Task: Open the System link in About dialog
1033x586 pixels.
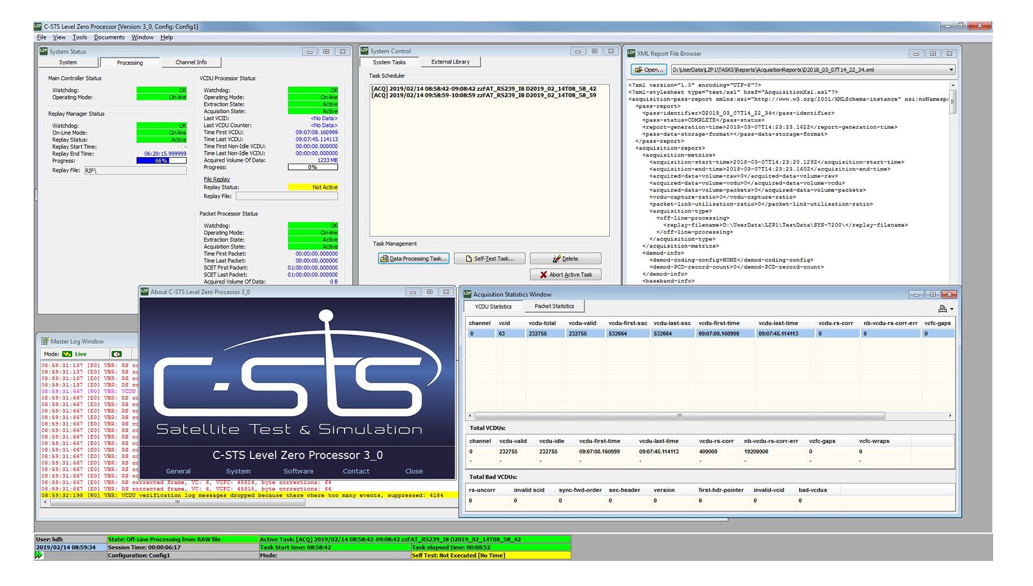Action: point(238,471)
